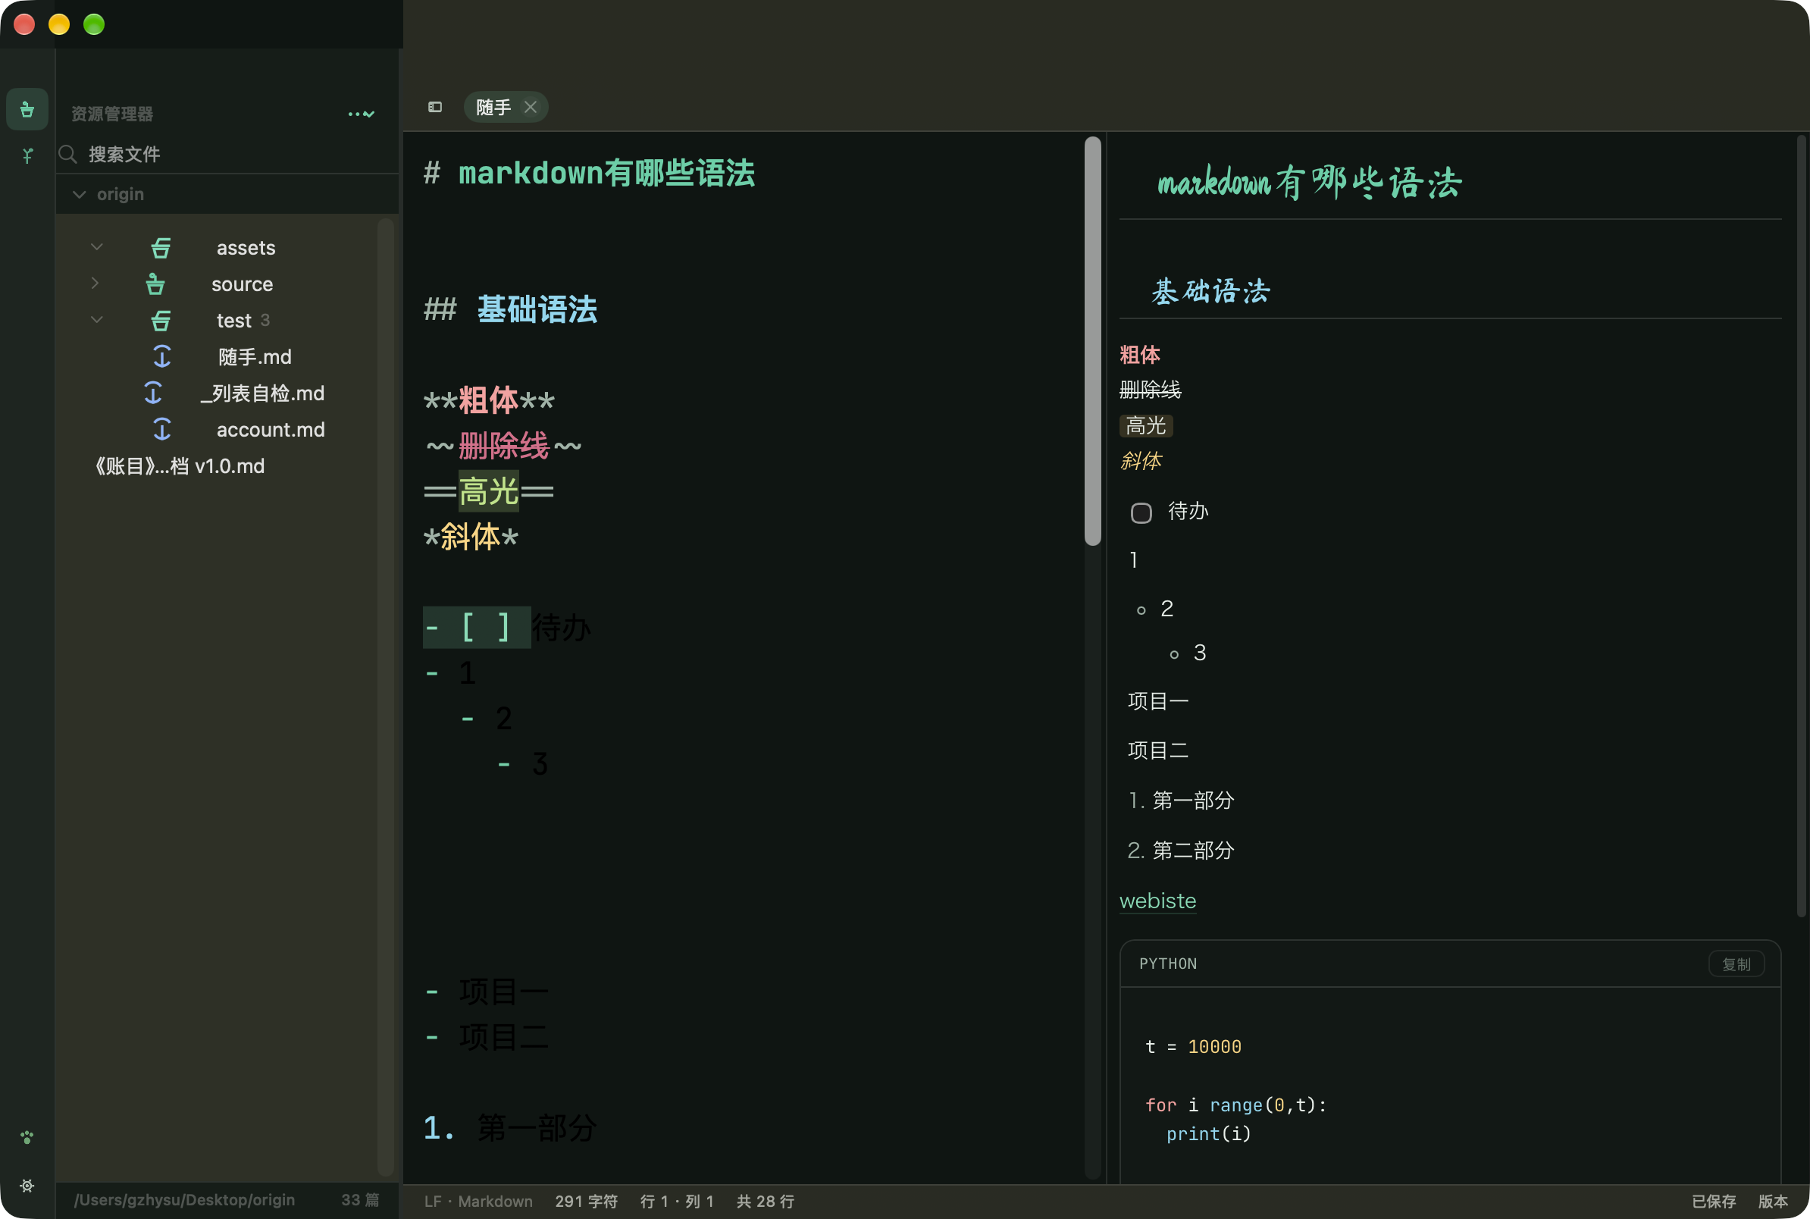
Task: Open the explorer more options menu
Action: (x=362, y=114)
